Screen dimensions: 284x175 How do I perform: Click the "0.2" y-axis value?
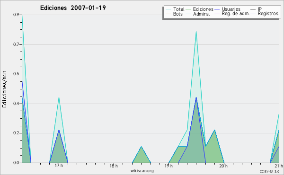coord(16,133)
